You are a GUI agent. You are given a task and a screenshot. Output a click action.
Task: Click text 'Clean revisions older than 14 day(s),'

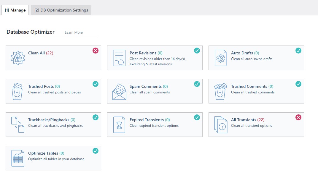point(158,59)
